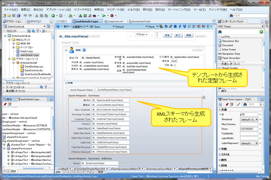Select Decorative Box in the component palette

coord(230,41)
